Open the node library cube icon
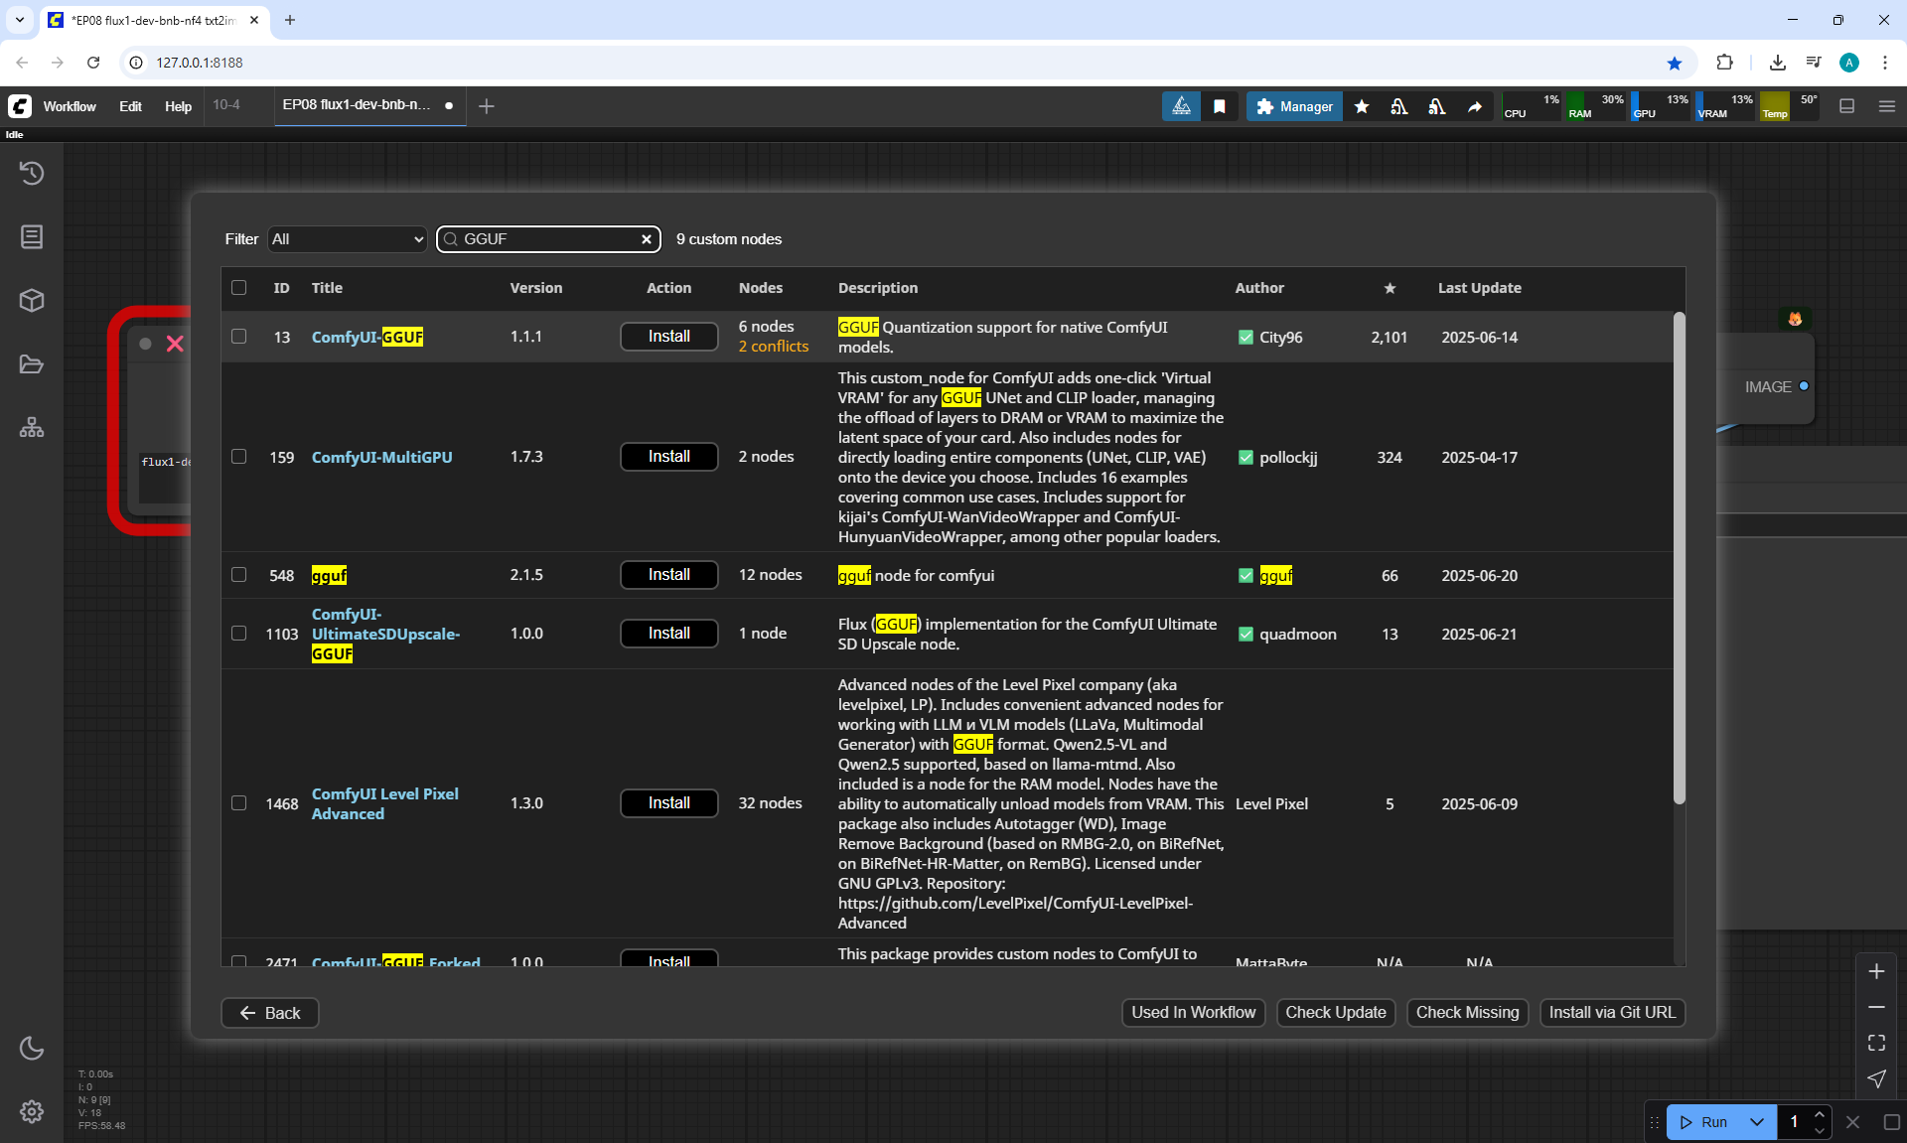This screenshot has width=1907, height=1143. coord(32,300)
